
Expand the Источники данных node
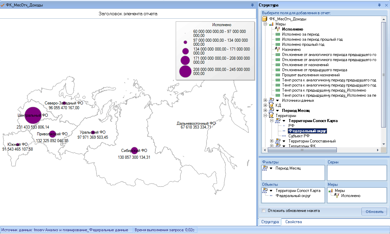click(x=265, y=100)
